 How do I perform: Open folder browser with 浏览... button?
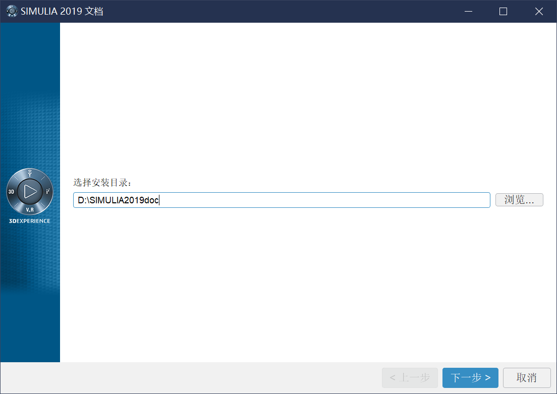click(x=519, y=200)
